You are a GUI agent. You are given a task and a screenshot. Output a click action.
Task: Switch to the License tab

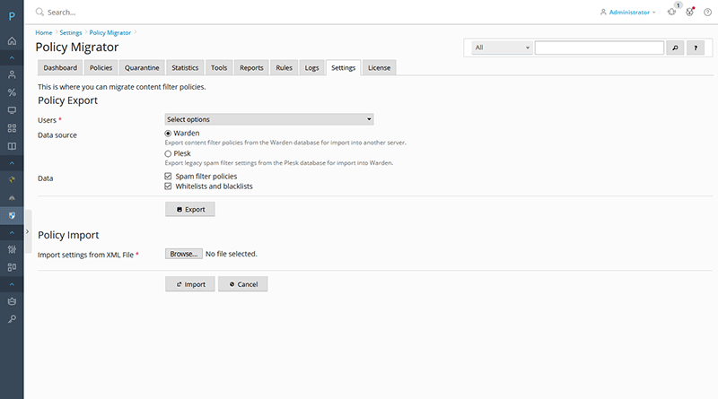pos(379,68)
